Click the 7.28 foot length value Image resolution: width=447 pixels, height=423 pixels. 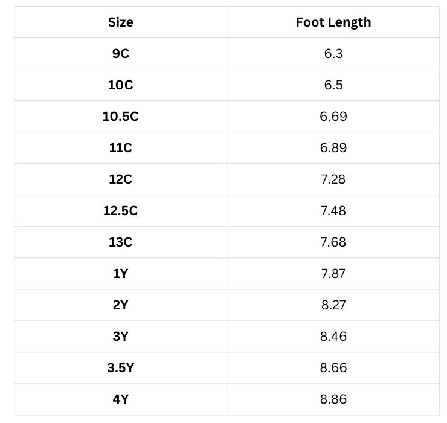click(x=333, y=179)
